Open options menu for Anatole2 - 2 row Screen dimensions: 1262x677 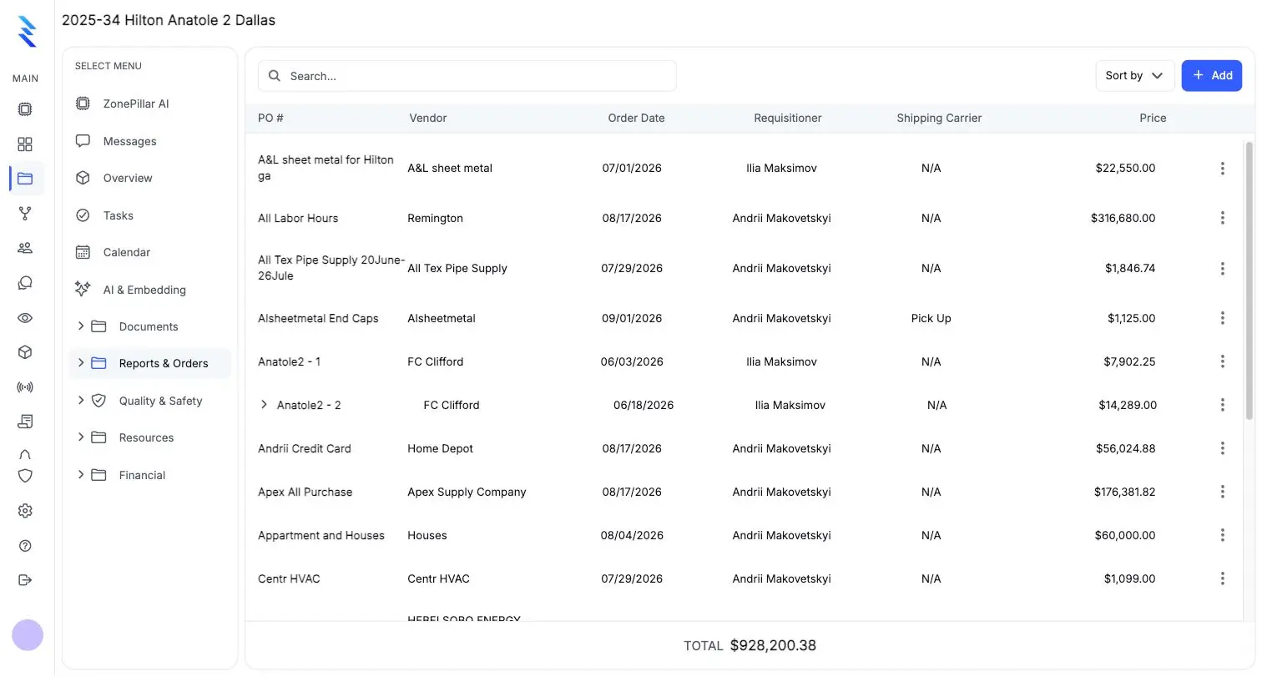coord(1222,406)
